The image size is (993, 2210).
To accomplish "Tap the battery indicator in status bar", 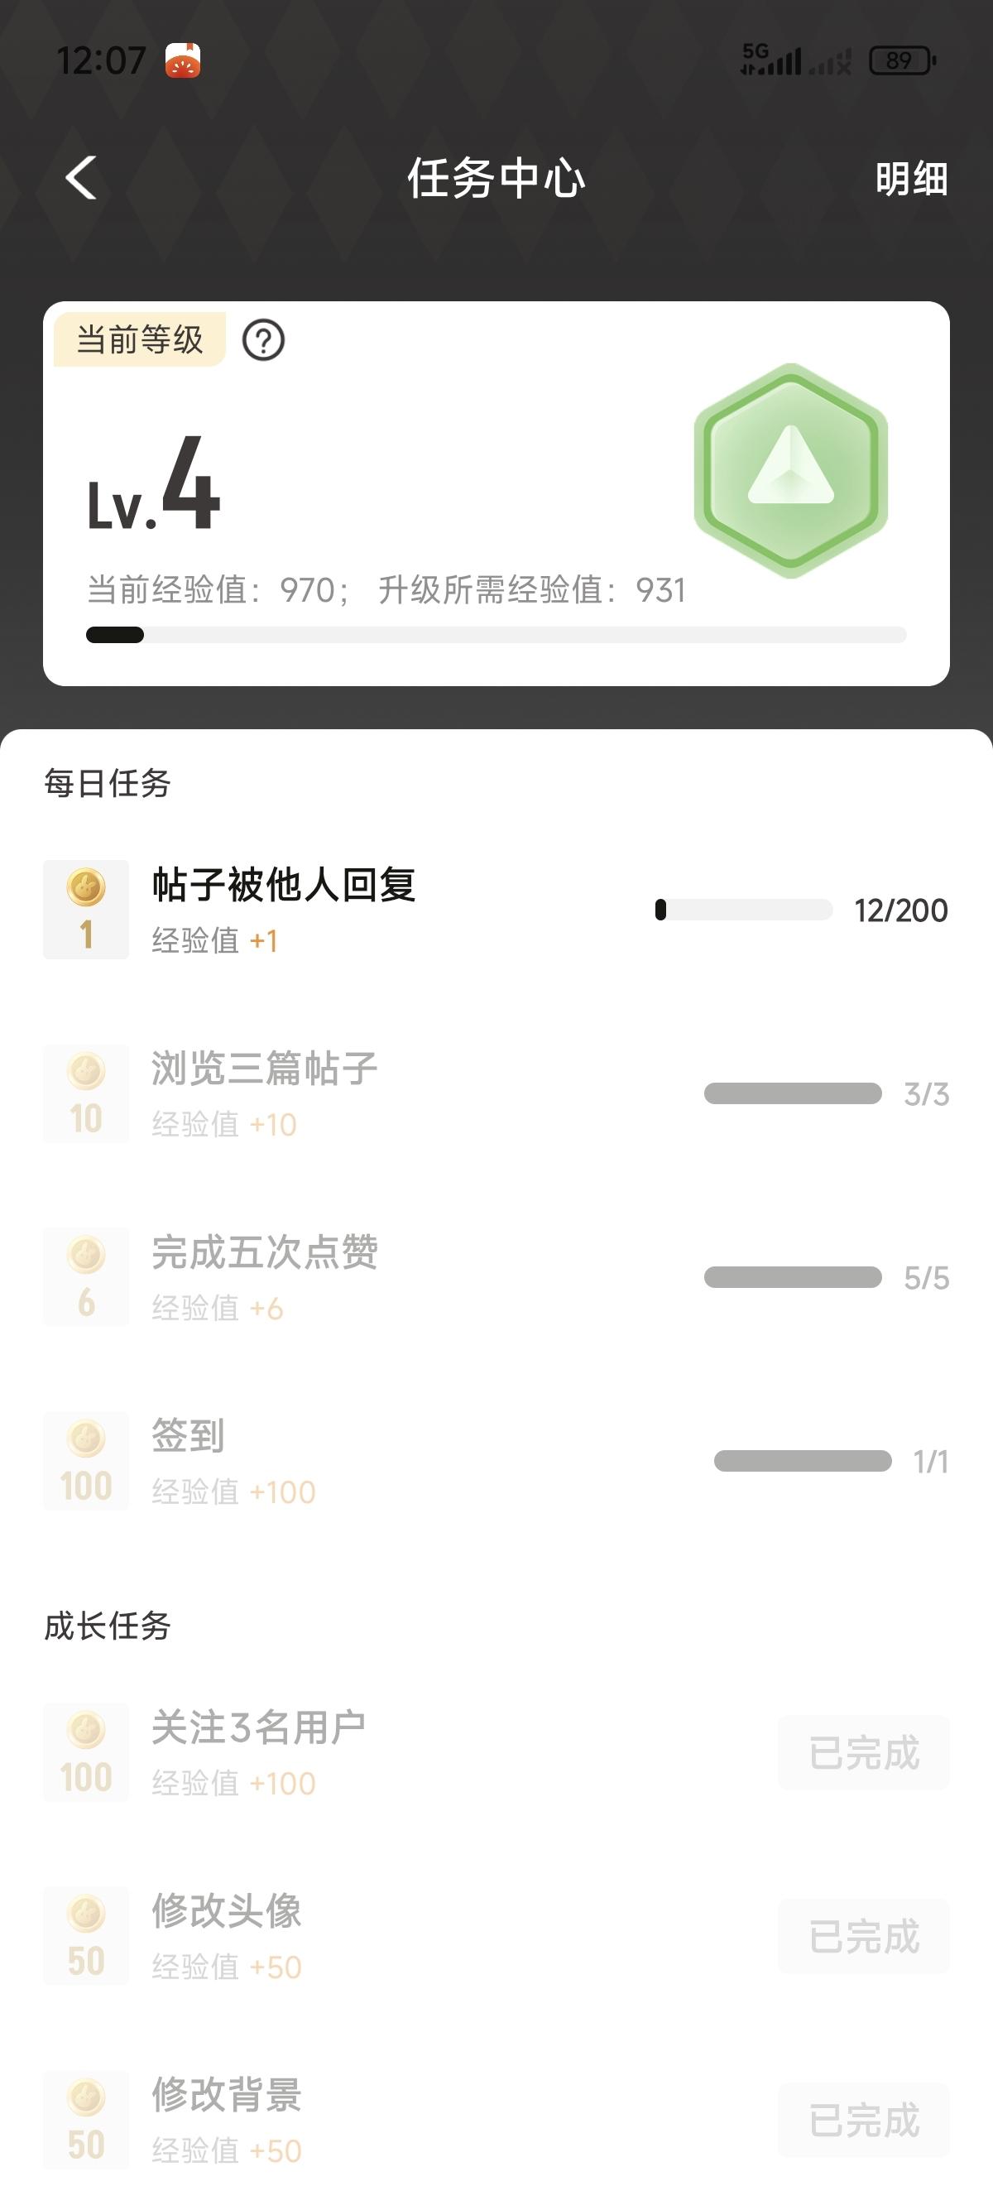I will coord(901,61).
